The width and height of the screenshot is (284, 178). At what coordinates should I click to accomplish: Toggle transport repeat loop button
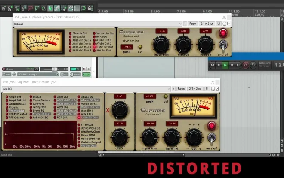[253, 65]
